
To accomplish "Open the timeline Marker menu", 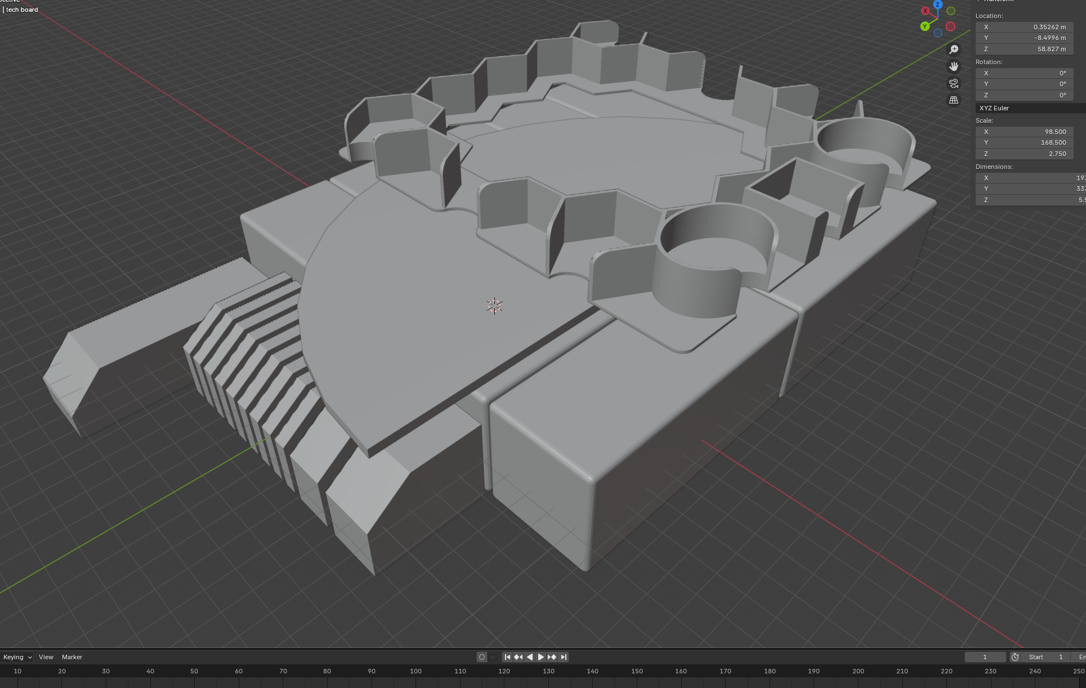I will 72,657.
